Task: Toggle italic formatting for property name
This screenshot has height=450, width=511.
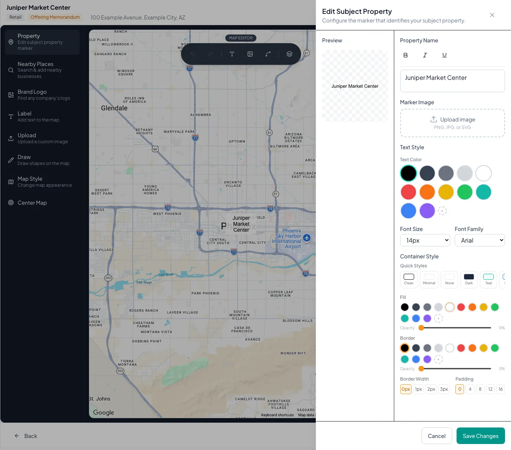Action: coord(425,55)
